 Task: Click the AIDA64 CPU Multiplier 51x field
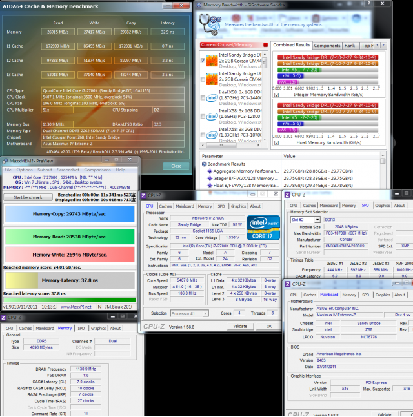[57, 110]
